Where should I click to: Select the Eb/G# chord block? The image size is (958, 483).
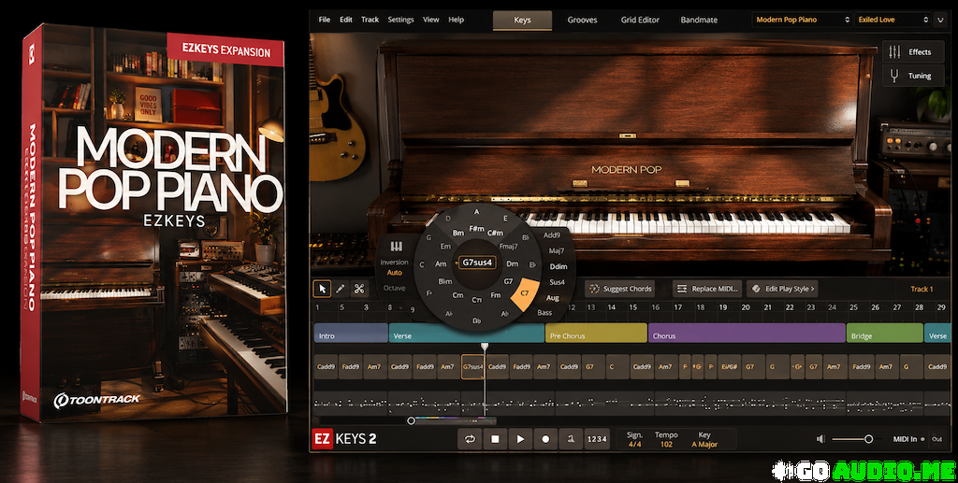[728, 366]
